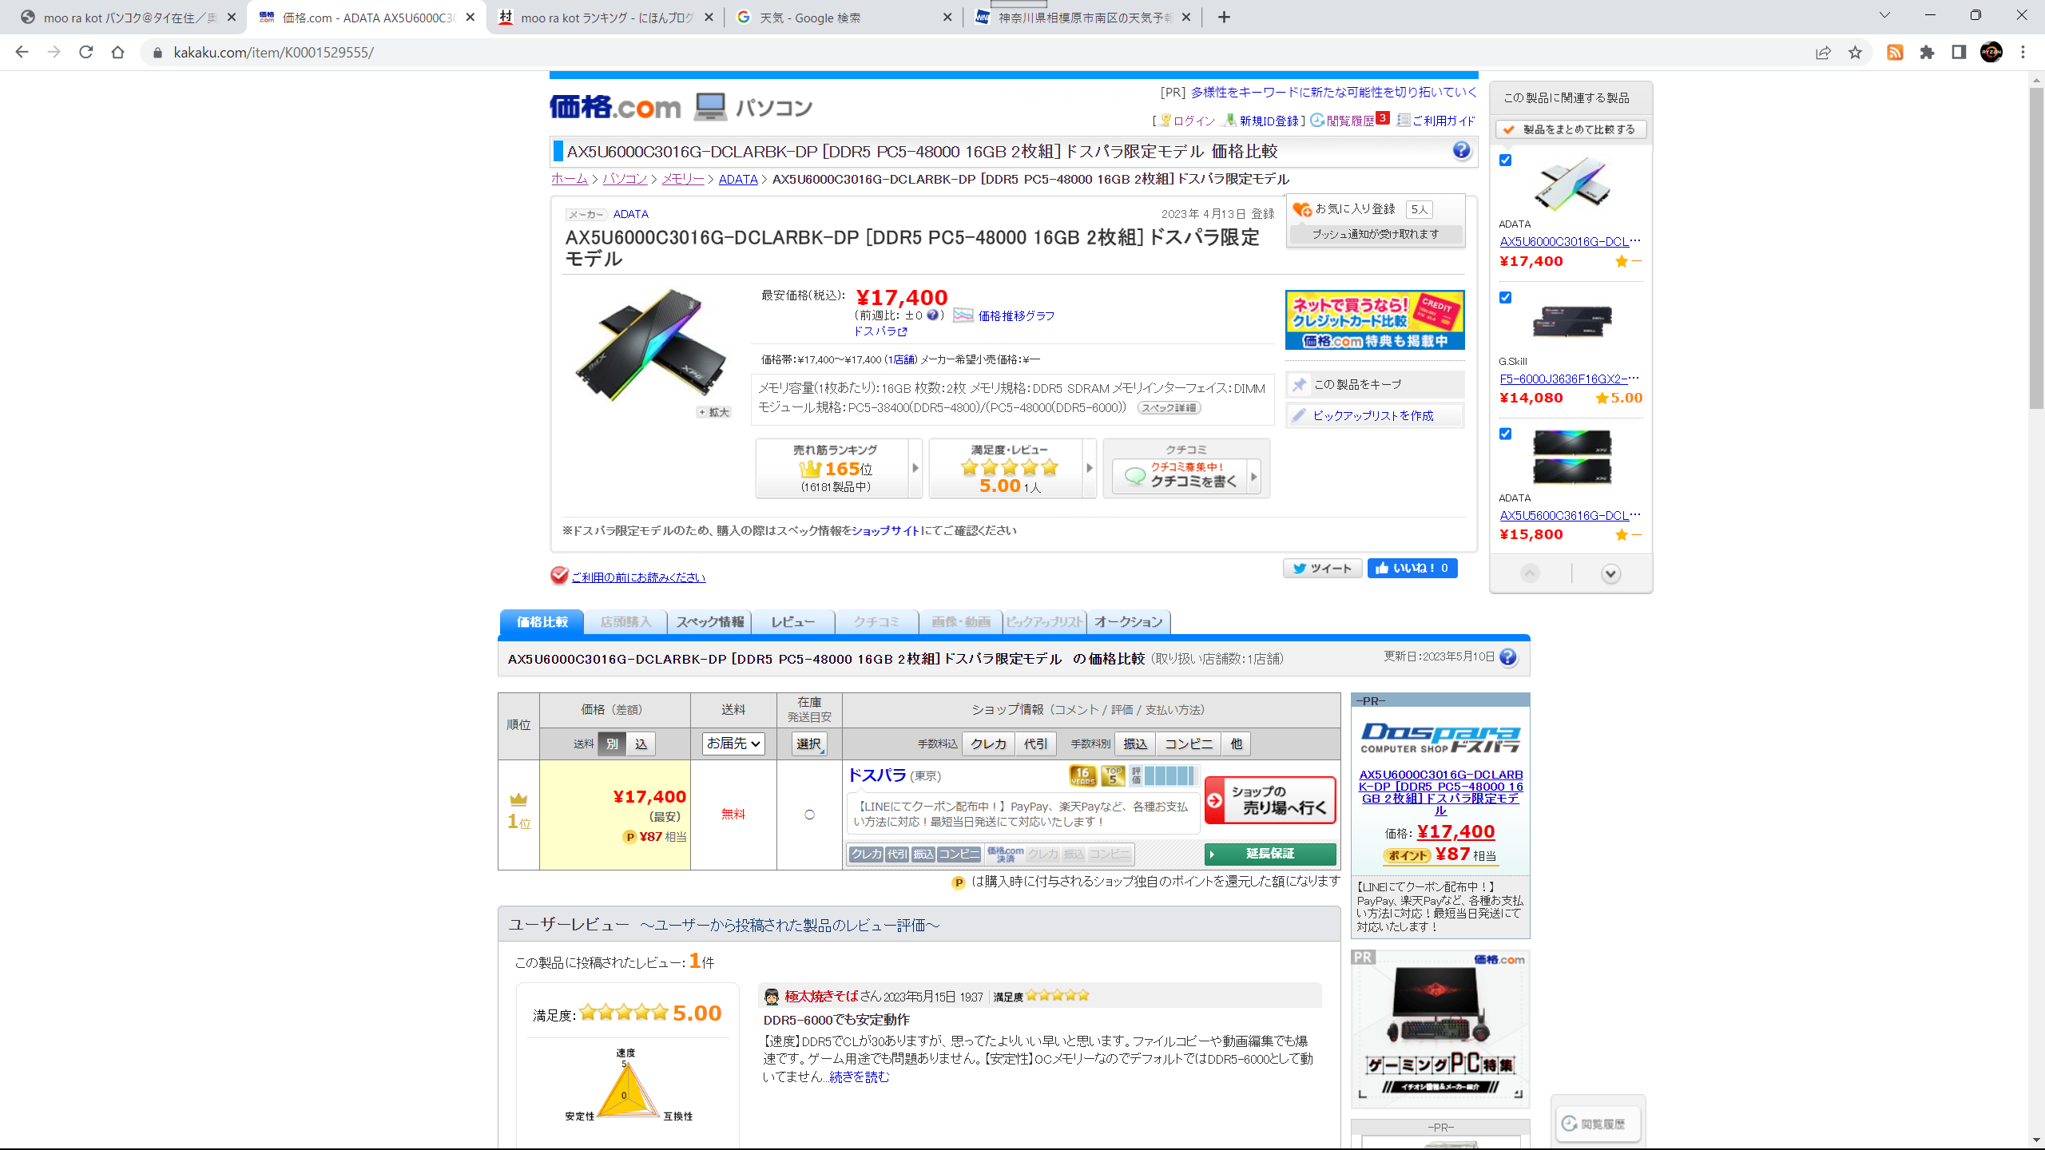Click the G.Skill memory thumbnail

[x=1571, y=321]
